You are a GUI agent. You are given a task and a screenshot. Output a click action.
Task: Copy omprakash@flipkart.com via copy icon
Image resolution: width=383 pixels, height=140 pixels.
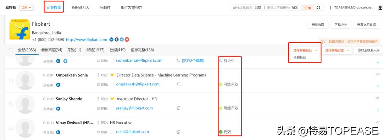coord(178,84)
